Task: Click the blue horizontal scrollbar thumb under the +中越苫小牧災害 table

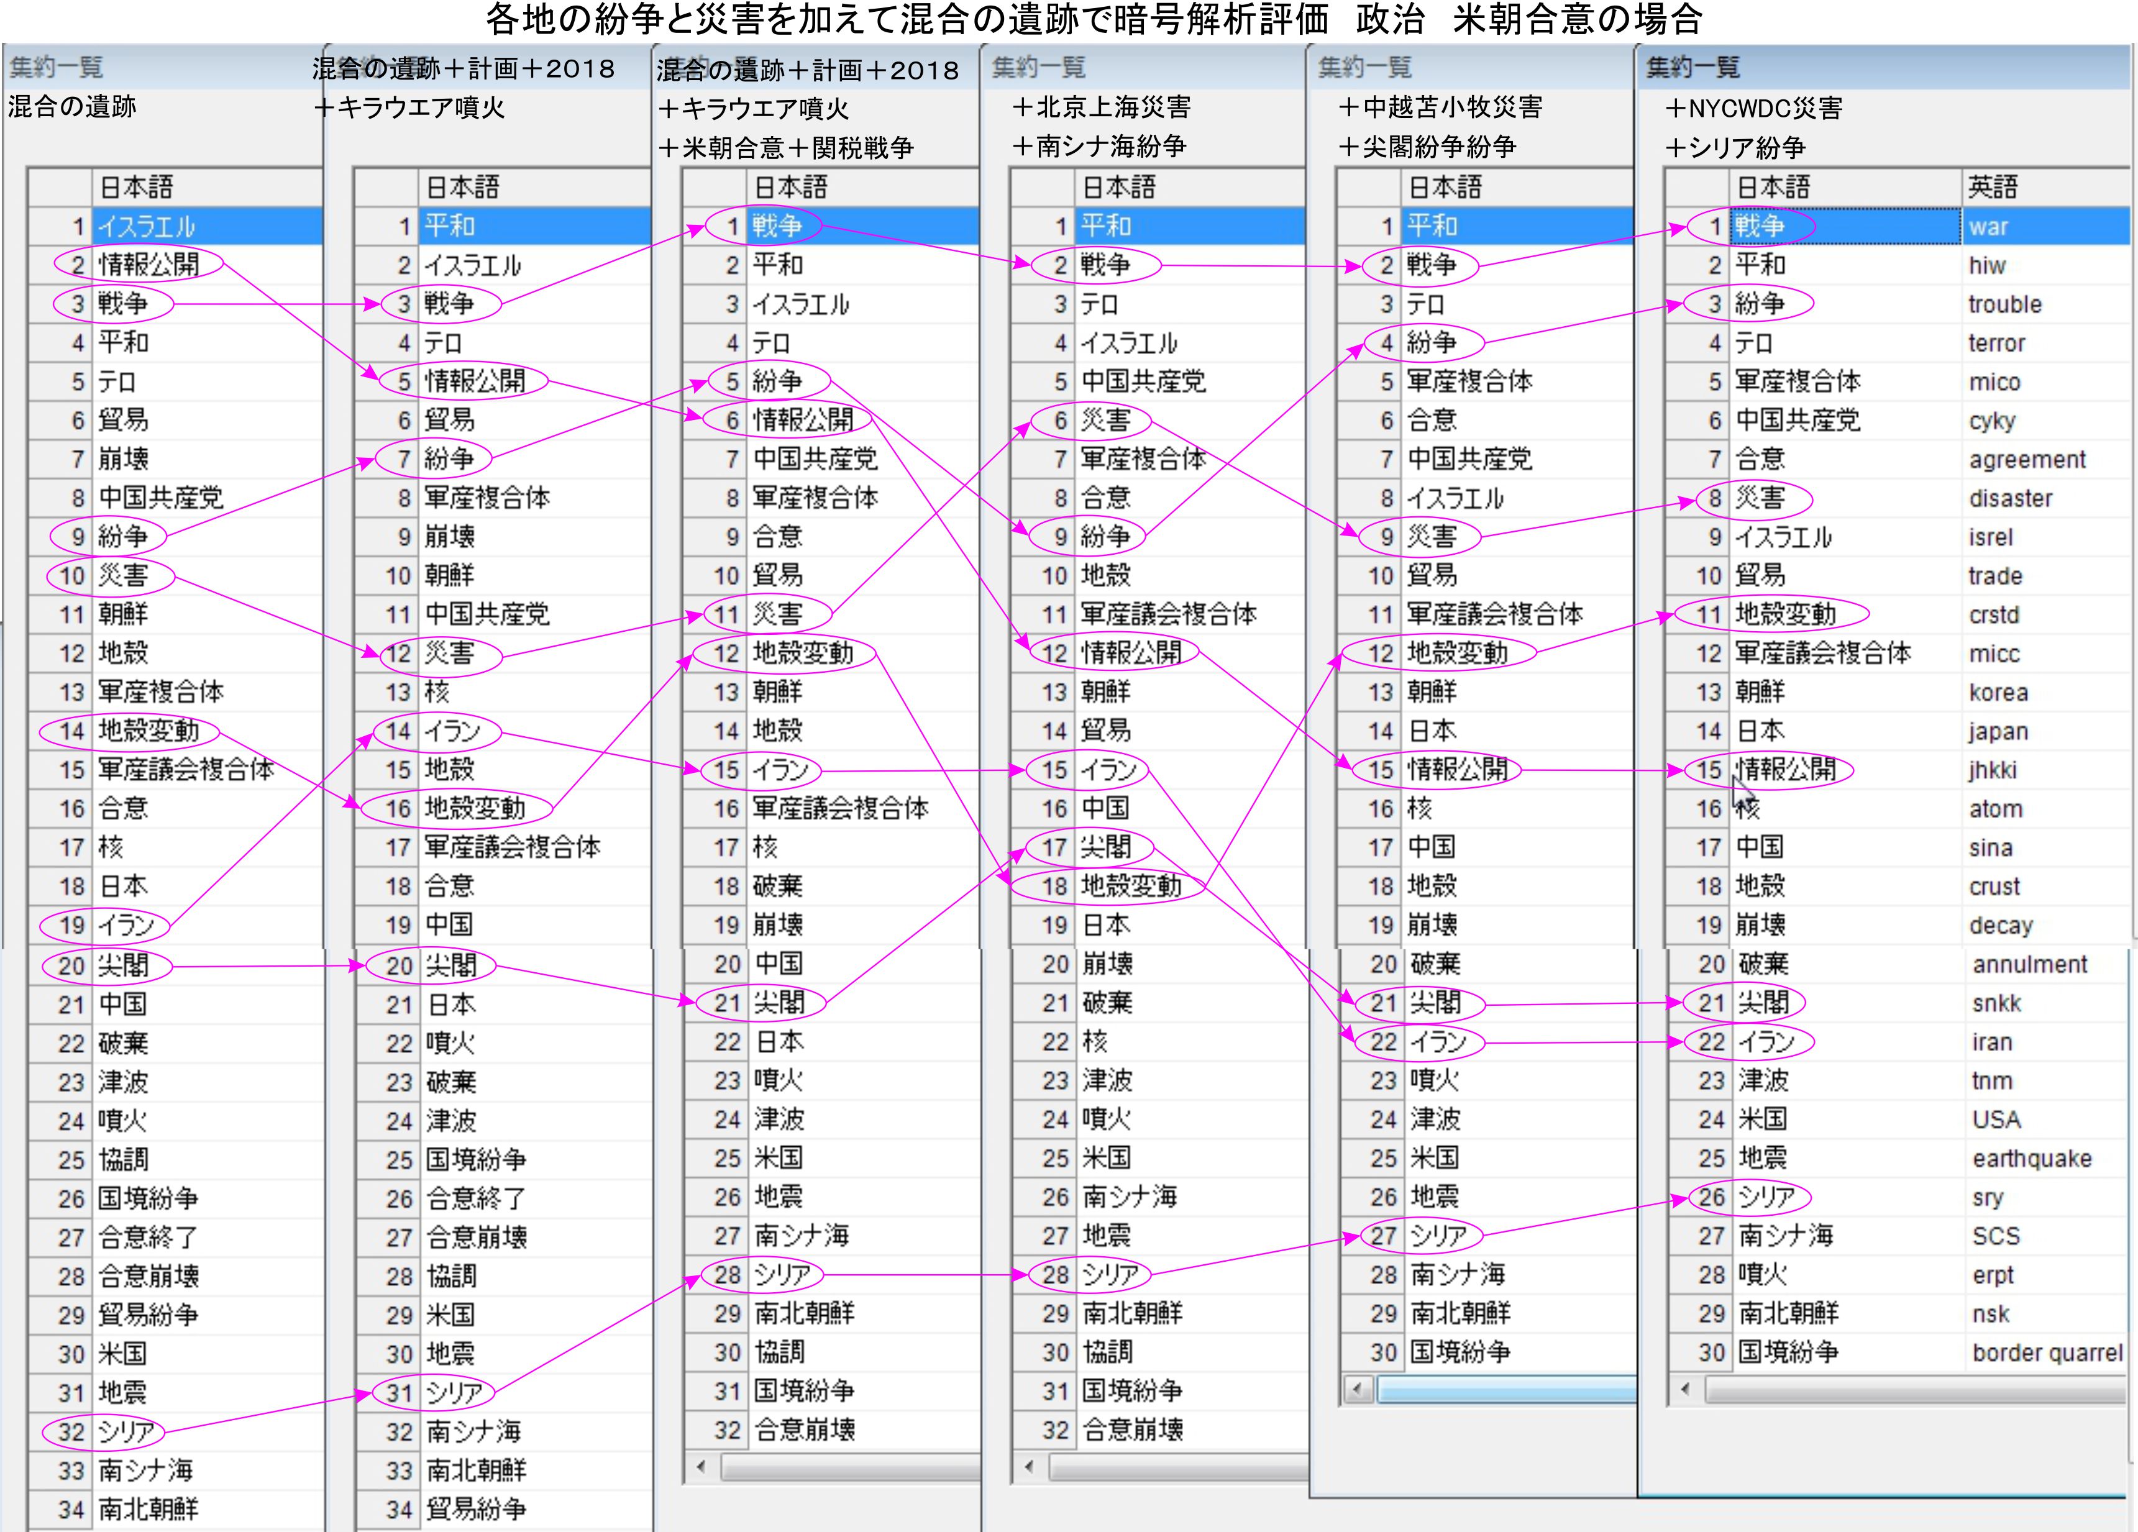Action: 1506,1388
